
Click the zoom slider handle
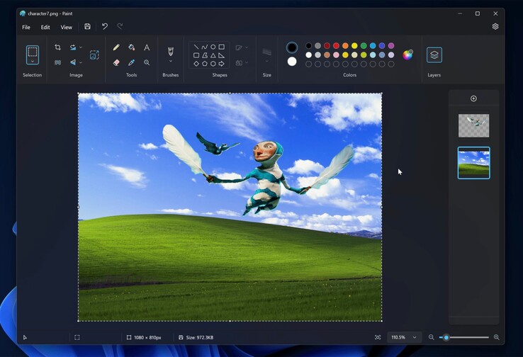pos(446,337)
